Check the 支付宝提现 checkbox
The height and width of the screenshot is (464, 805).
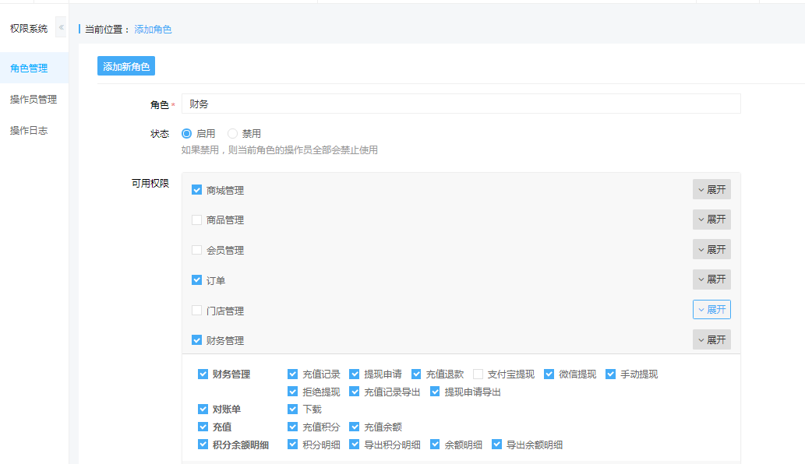pyautogui.click(x=478, y=374)
